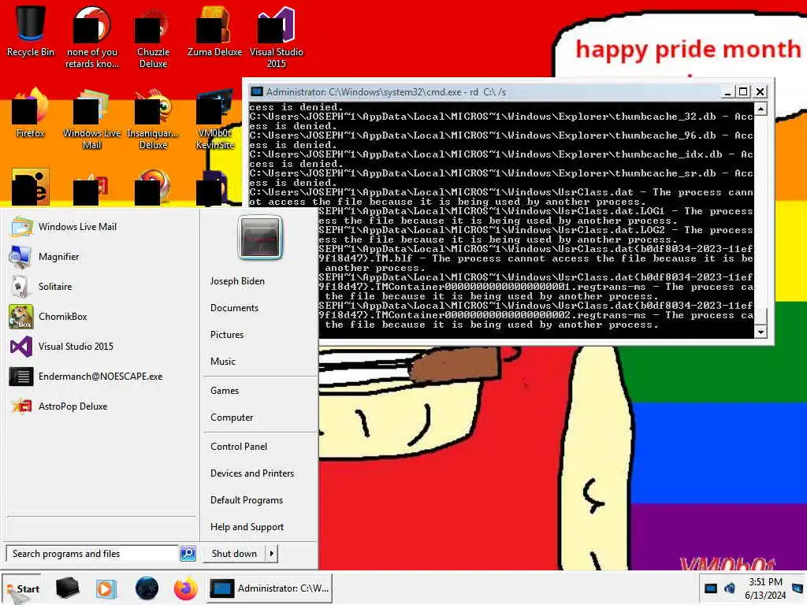Open Music from Start menu
Image resolution: width=807 pixels, height=605 pixels.
coord(223,361)
